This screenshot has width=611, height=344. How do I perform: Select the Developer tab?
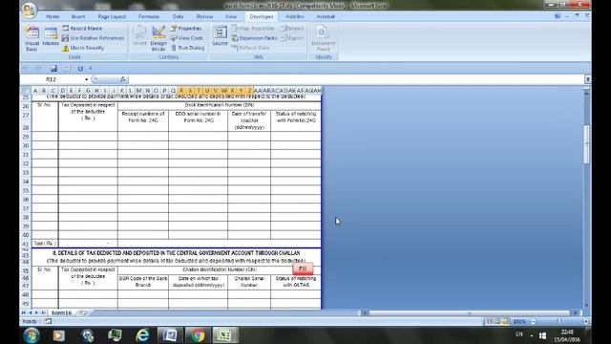click(x=262, y=17)
